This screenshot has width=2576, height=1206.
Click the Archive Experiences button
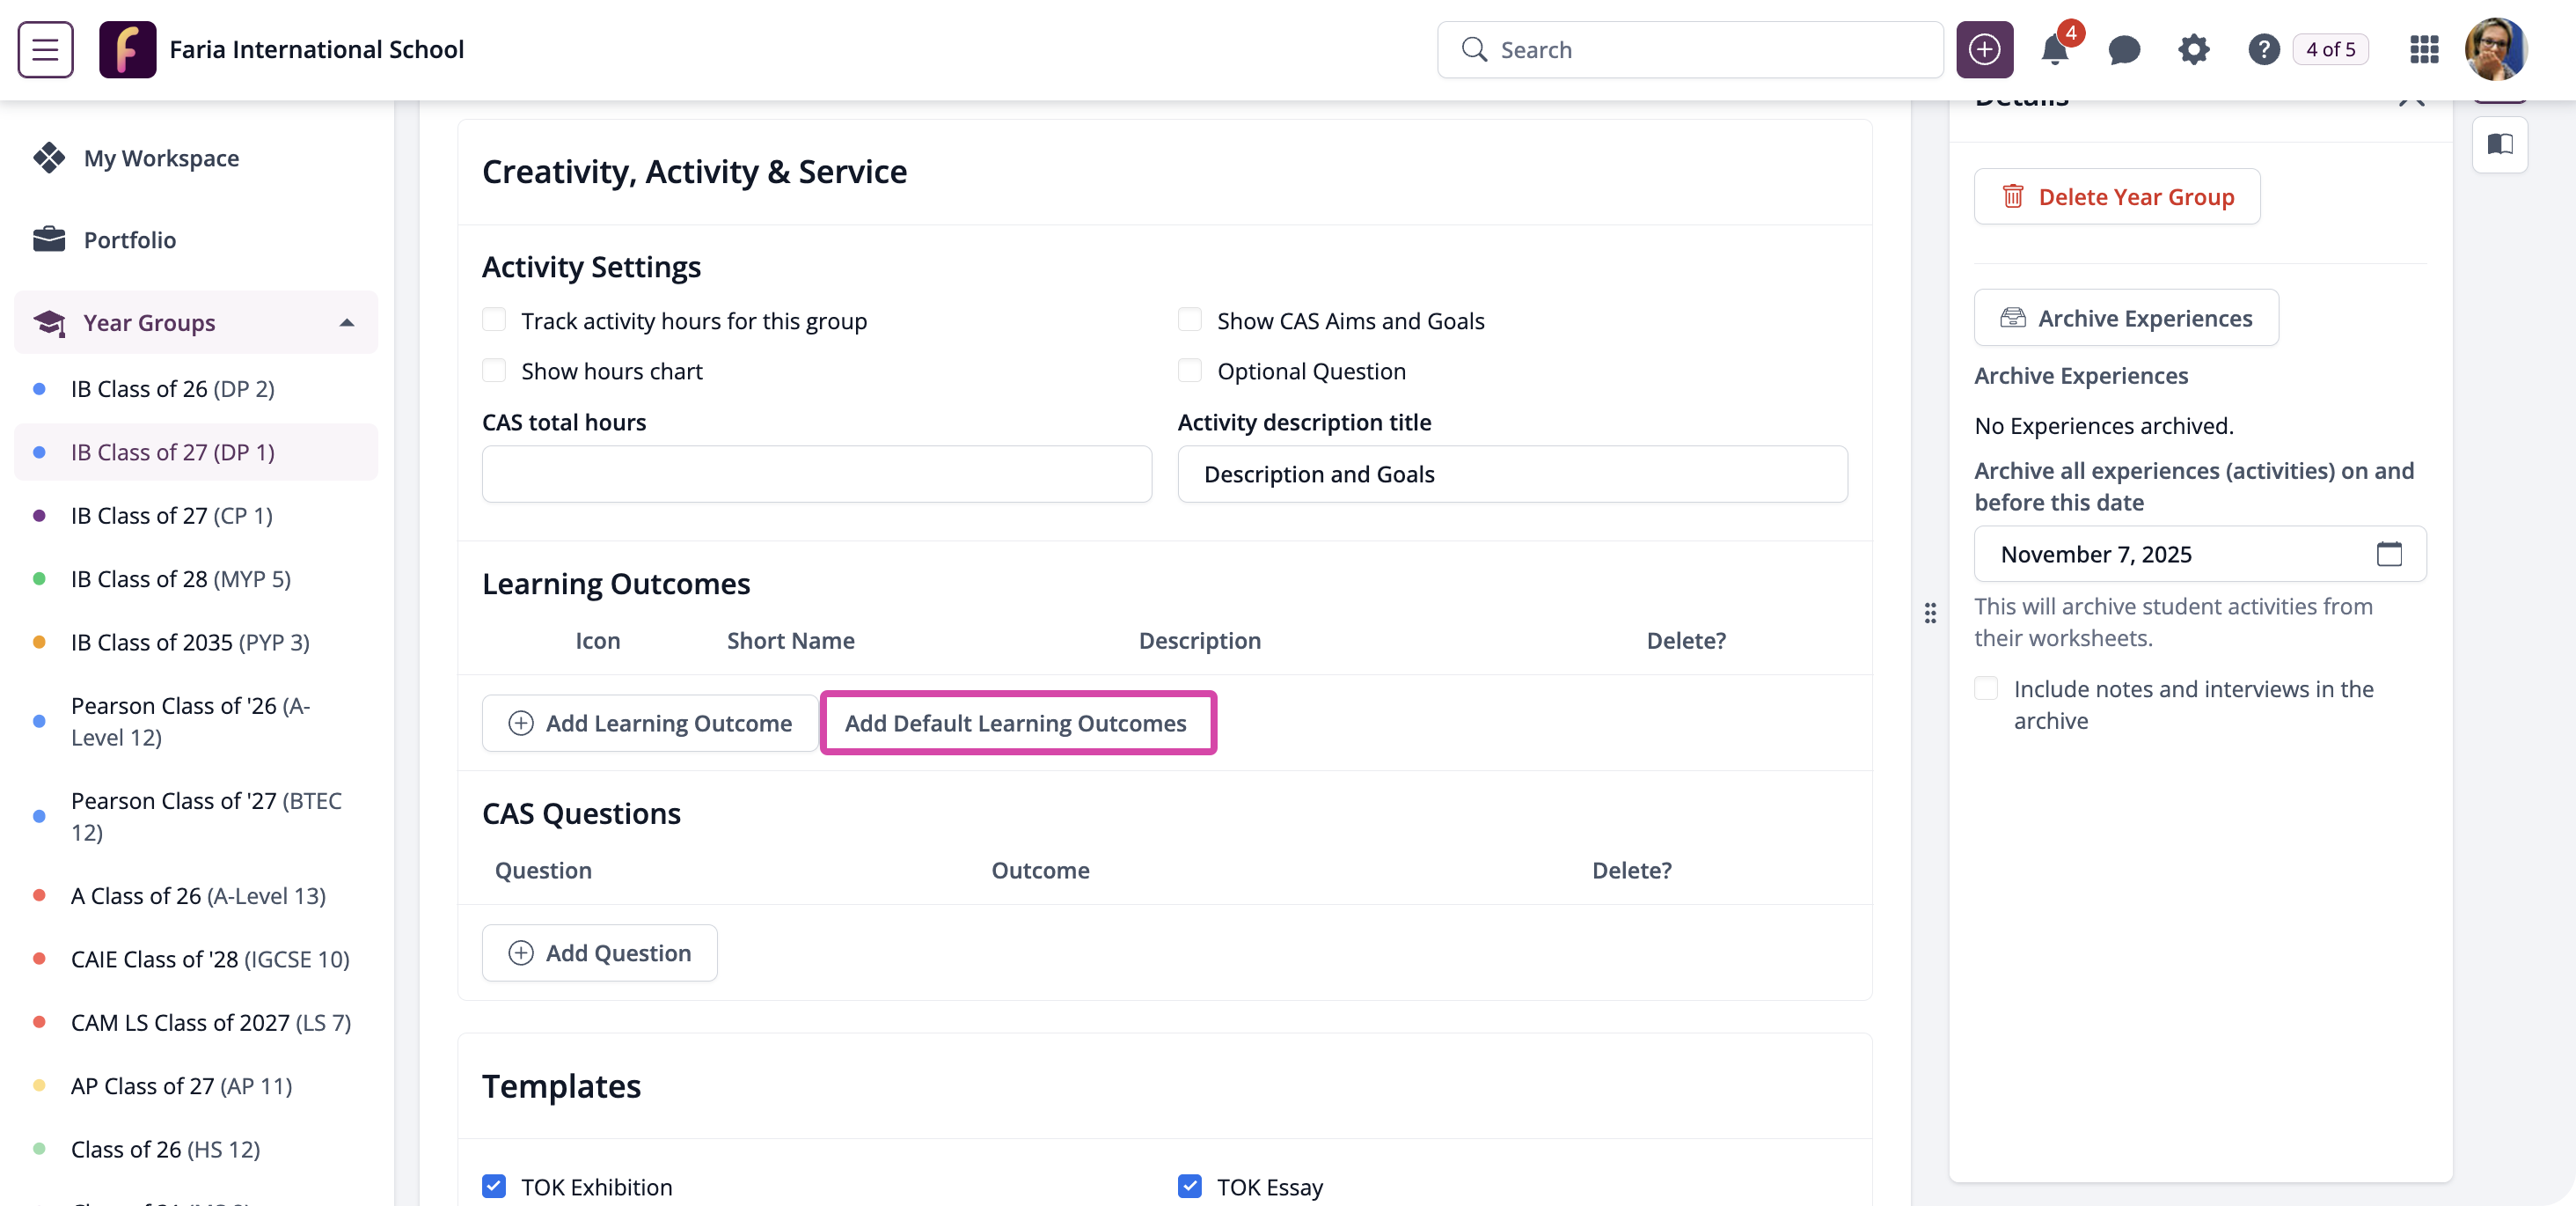(2126, 317)
